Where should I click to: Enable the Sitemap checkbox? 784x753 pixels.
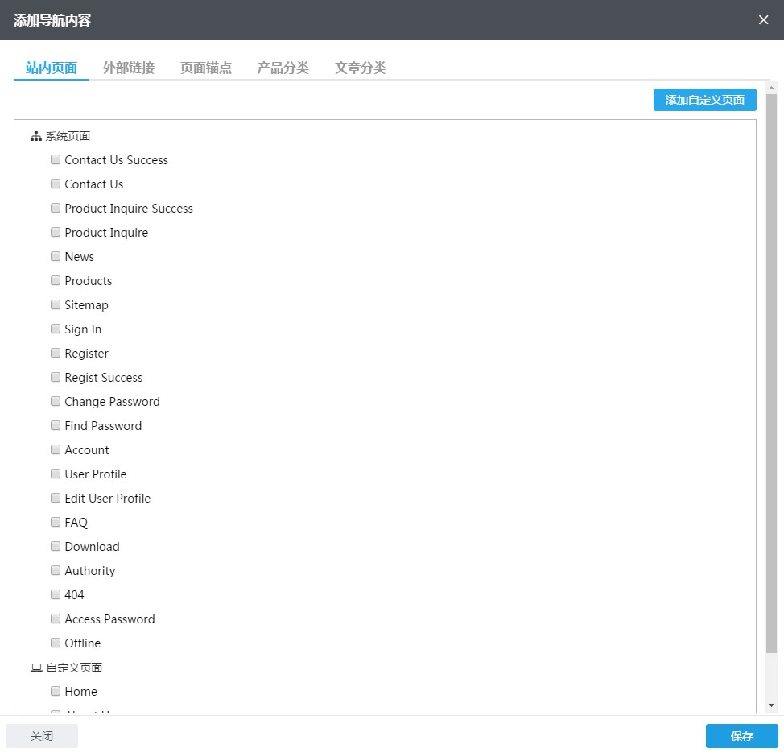pyautogui.click(x=56, y=304)
